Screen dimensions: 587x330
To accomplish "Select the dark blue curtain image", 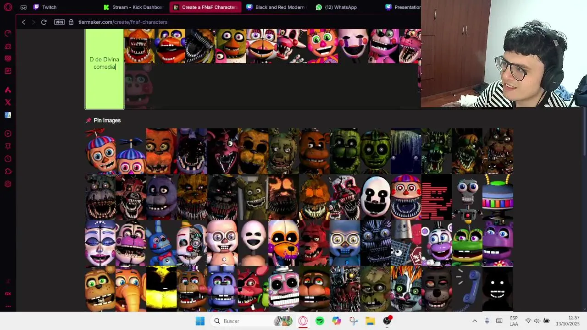I will pyautogui.click(x=406, y=151).
